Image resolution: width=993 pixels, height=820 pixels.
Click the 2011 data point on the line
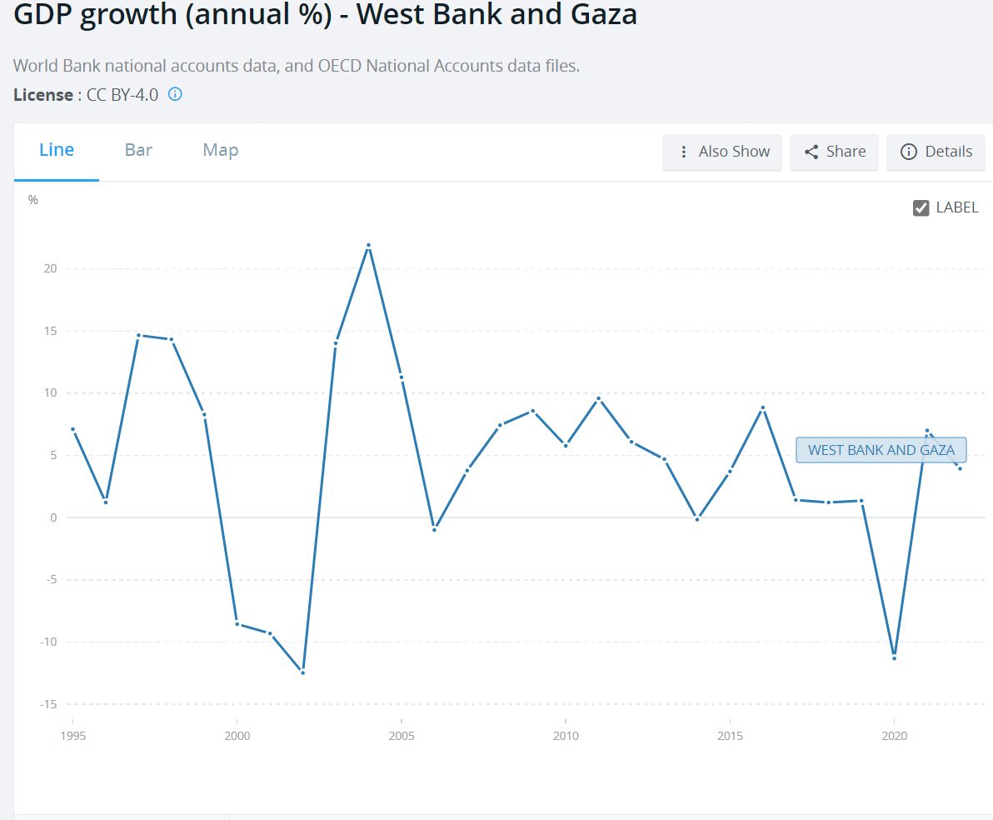point(598,398)
